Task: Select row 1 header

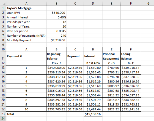Action: [x=3, y=8]
